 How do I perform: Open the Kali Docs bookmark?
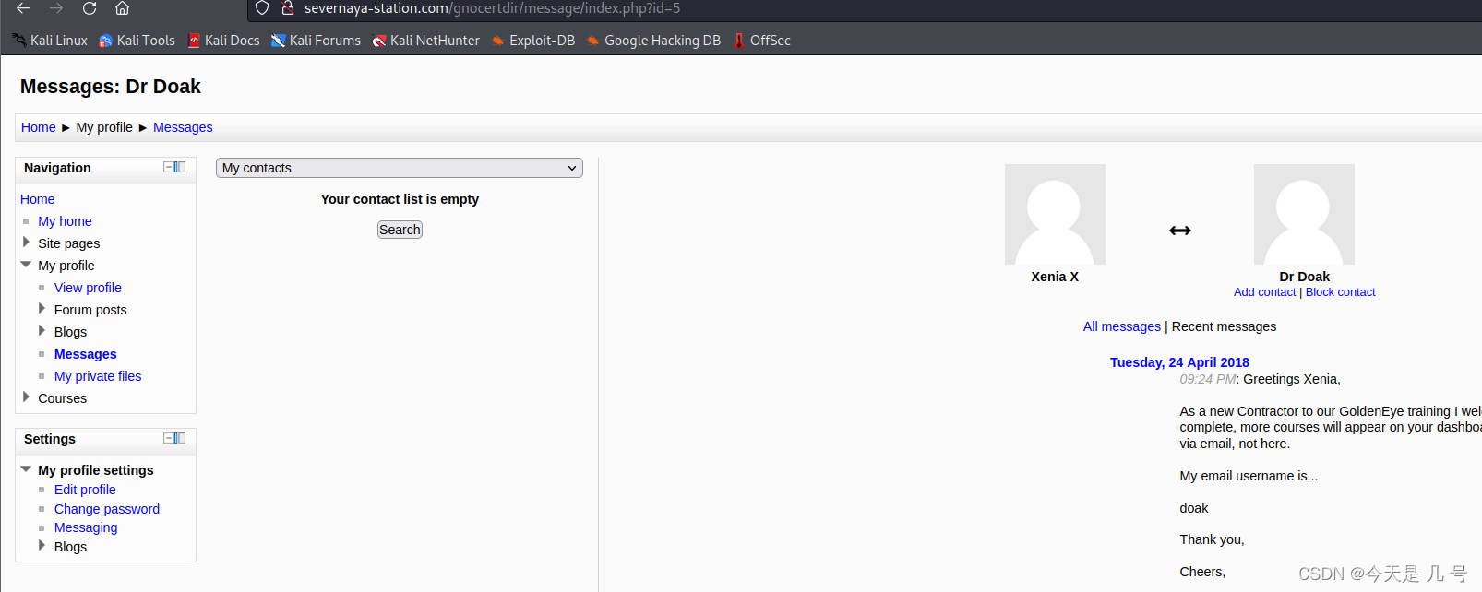[223, 41]
